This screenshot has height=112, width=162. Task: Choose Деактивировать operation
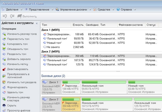18,69
